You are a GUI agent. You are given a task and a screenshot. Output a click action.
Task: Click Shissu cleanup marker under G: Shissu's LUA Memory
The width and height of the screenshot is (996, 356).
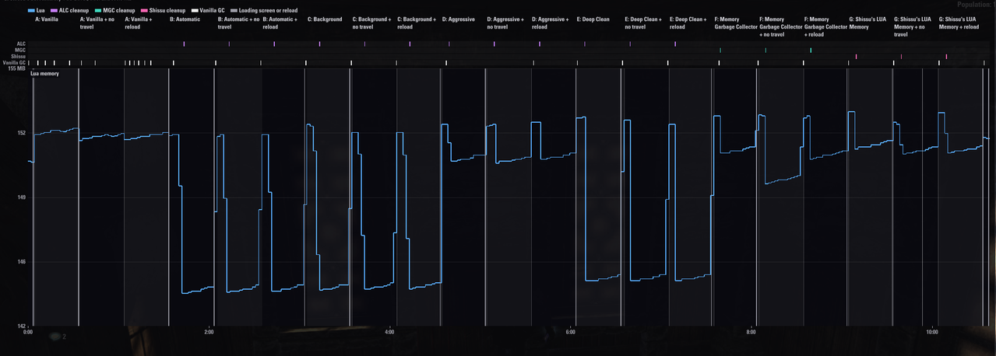[x=856, y=56]
